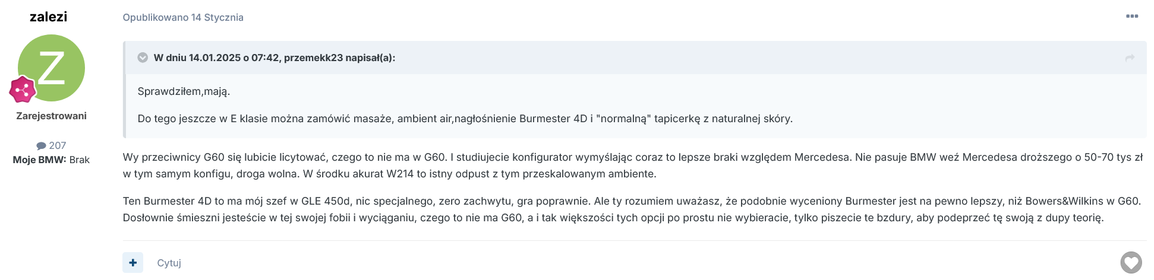Click the grey quote header bar
The image size is (1154, 280).
[x=635, y=58]
